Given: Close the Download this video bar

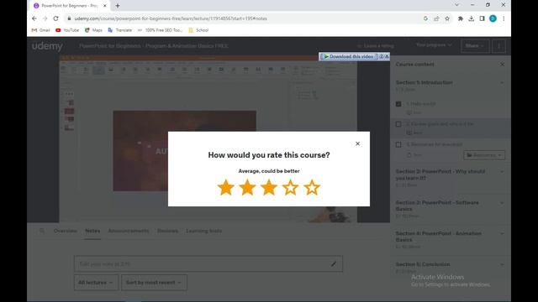Looking at the screenshot, I should (x=387, y=56).
